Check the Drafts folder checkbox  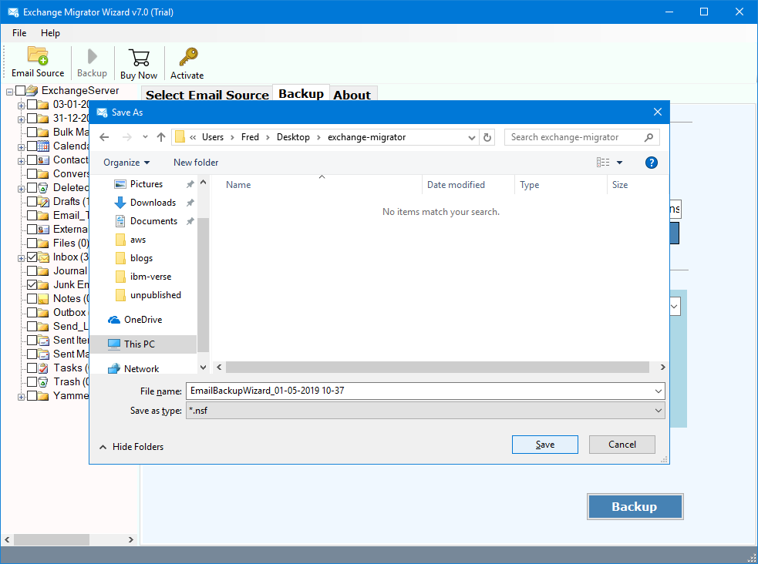click(32, 201)
